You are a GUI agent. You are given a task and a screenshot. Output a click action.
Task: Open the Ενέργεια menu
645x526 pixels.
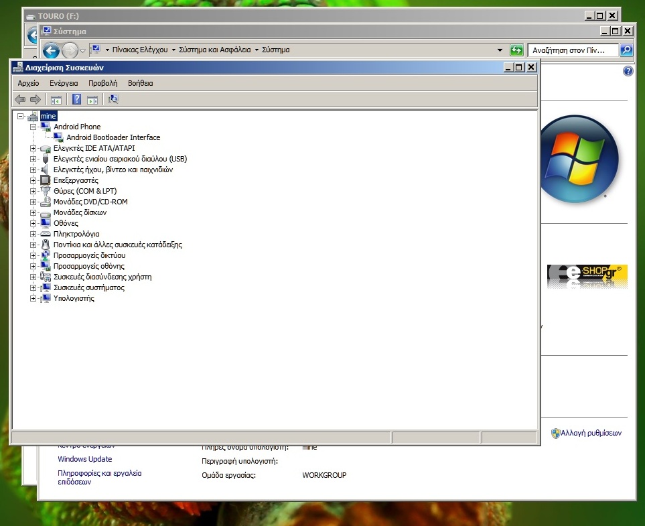pos(64,83)
